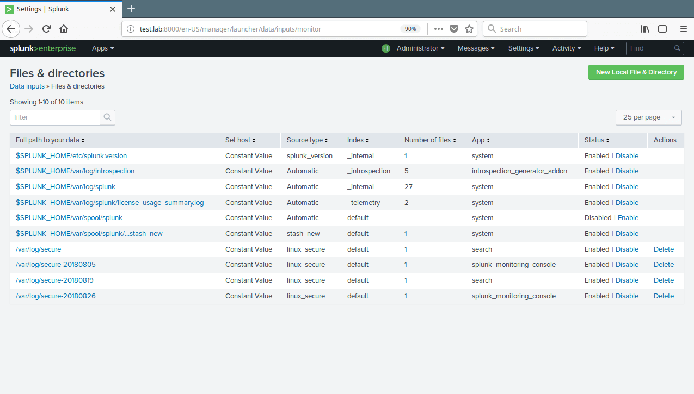Bookmark this page with star icon

[x=469, y=29]
